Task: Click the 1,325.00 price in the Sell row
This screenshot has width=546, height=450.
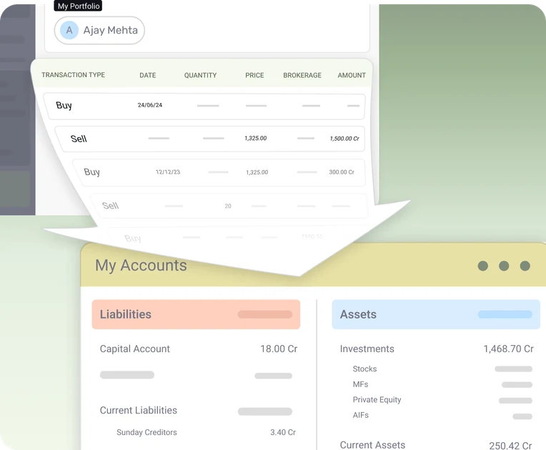Action: [x=256, y=138]
